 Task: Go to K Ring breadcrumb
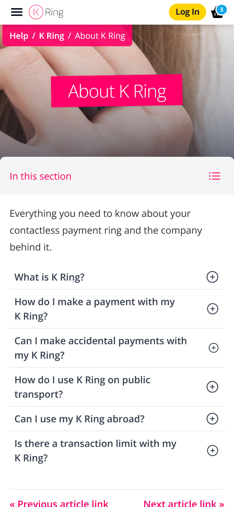pyautogui.click(x=52, y=36)
